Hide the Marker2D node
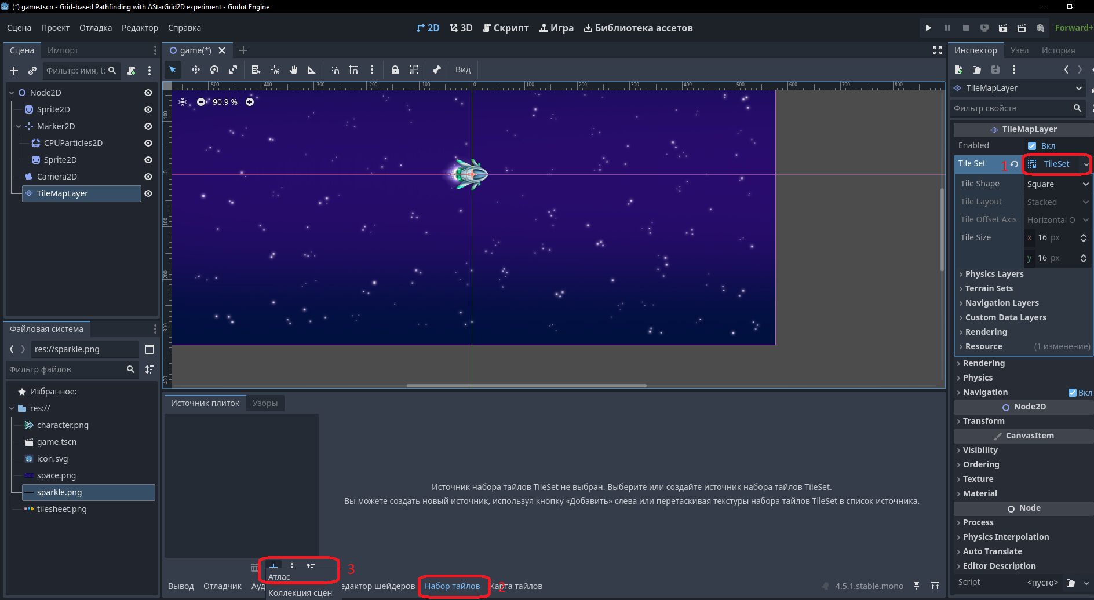Screen dimensions: 1094x600 [x=148, y=126]
